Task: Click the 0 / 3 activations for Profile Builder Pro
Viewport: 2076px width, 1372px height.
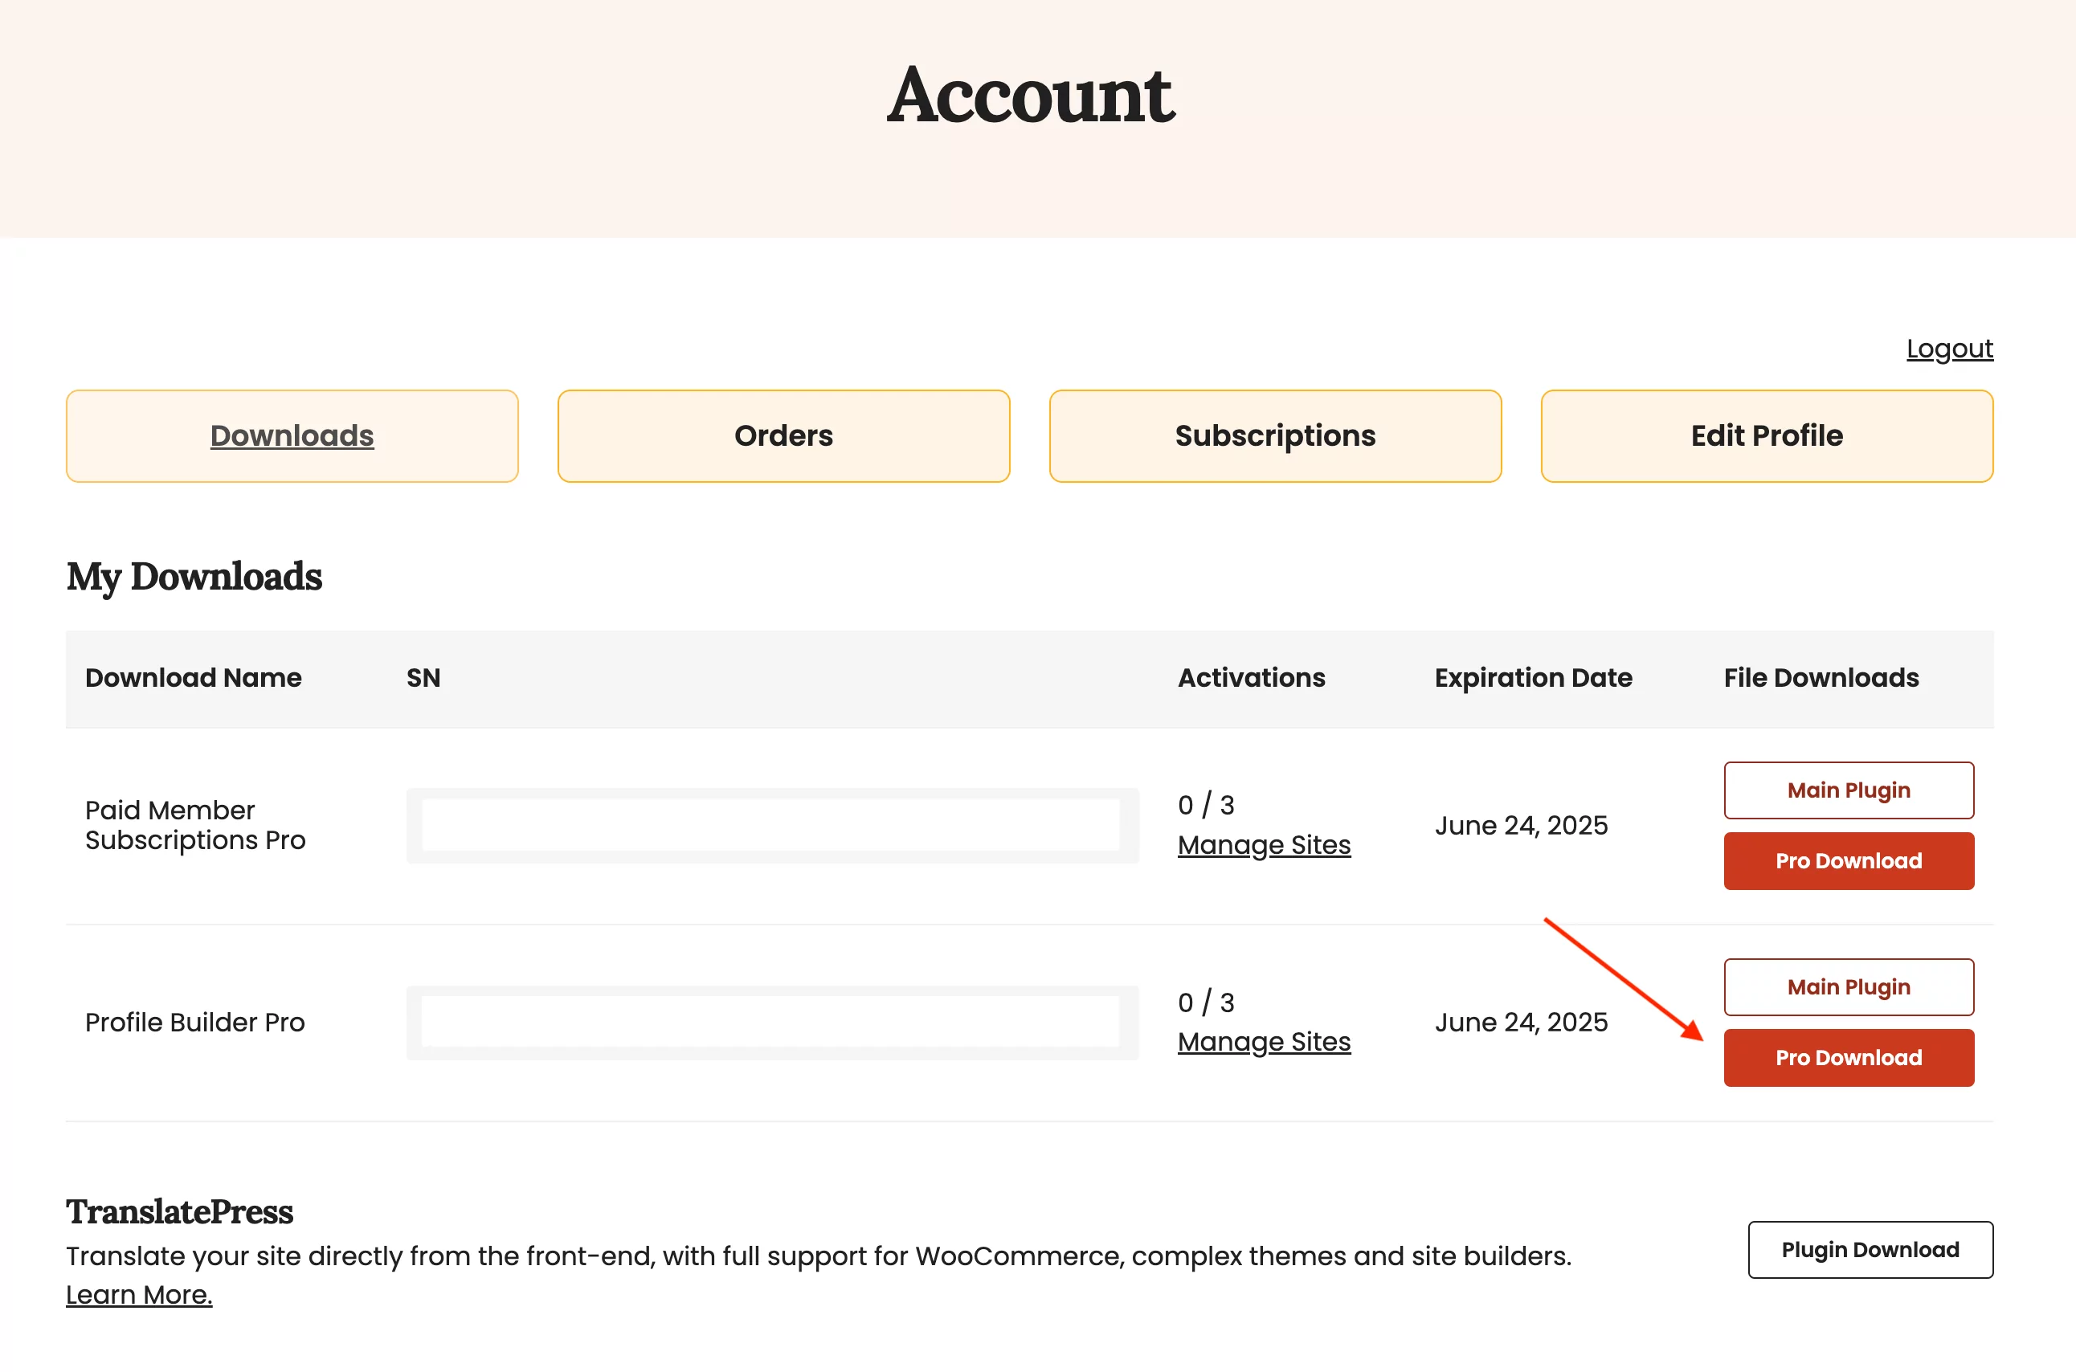Action: pos(1206,1002)
